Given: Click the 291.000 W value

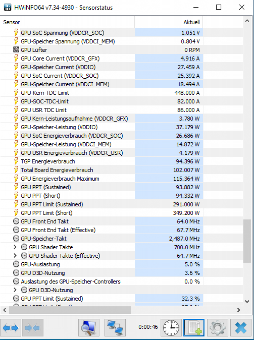Looking at the screenshot, I should point(186,204).
